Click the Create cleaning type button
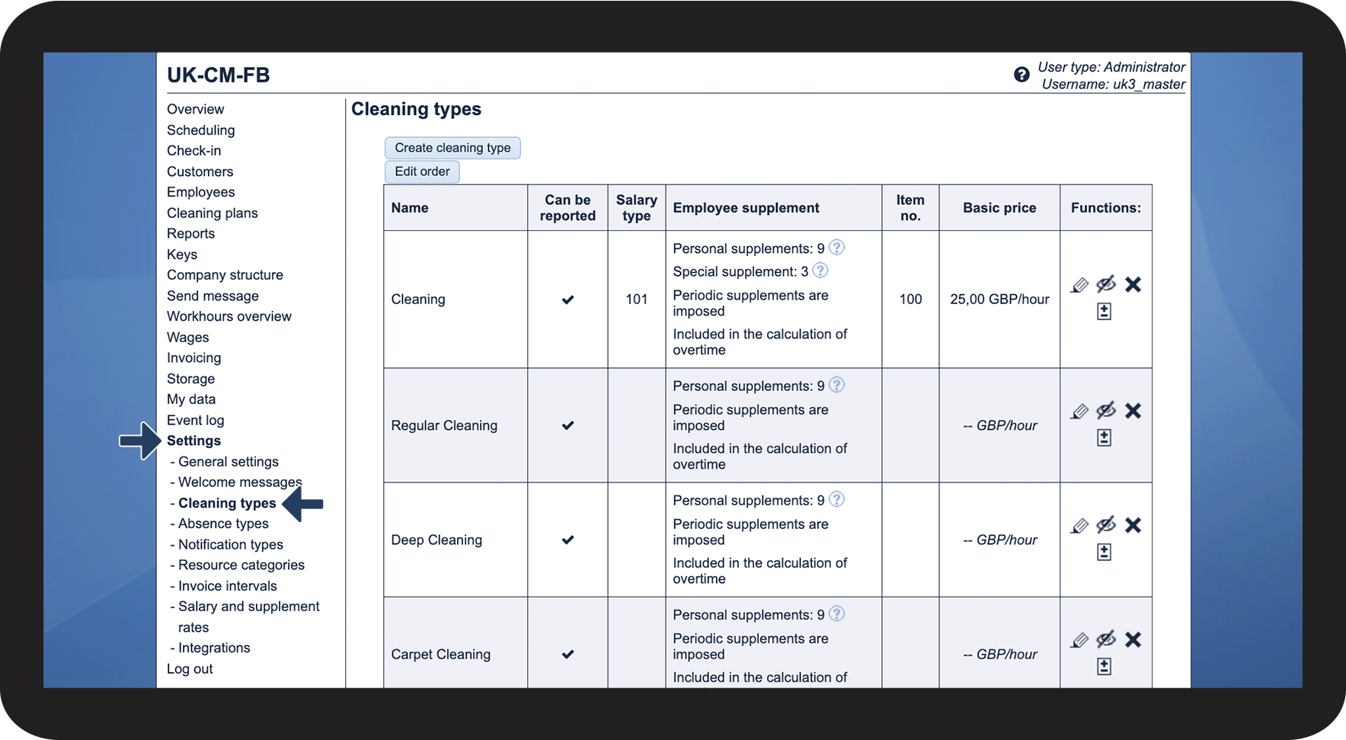The image size is (1346, 740). click(x=452, y=148)
